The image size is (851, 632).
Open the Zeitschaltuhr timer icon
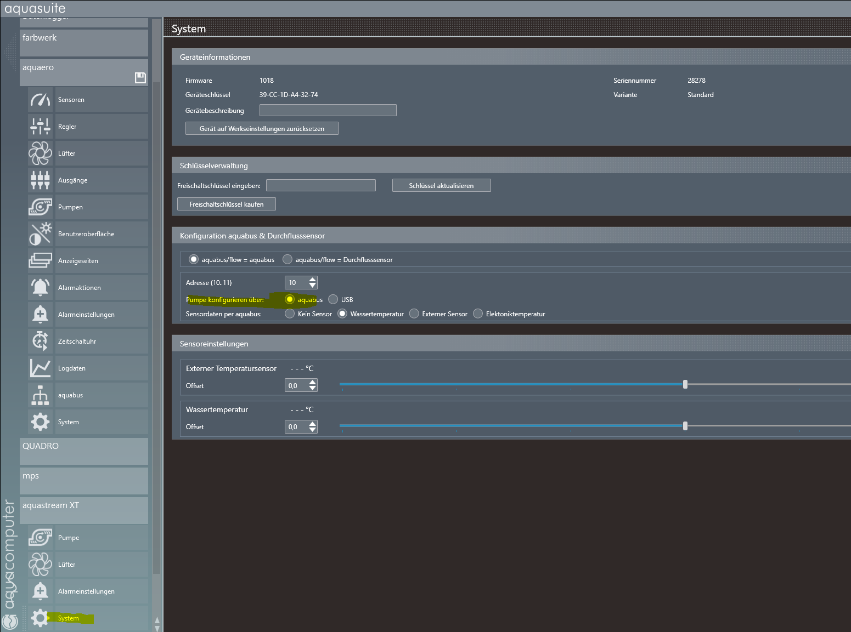[40, 341]
